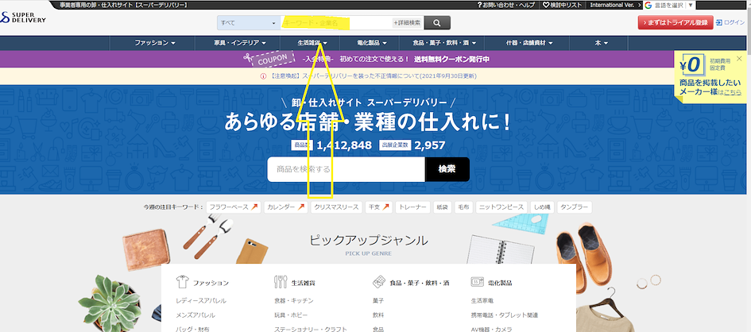Open the 飲料 link
The width and height of the screenshot is (751, 332).
pos(378,315)
